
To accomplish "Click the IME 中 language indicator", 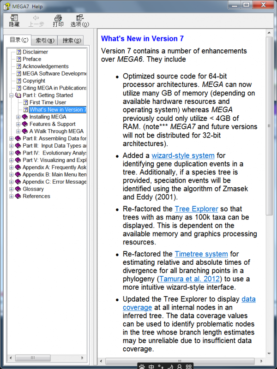I will point(151,366).
